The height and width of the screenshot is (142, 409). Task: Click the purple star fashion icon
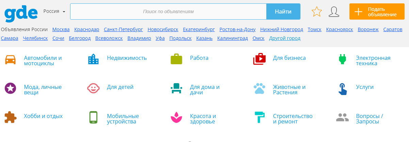point(11,89)
